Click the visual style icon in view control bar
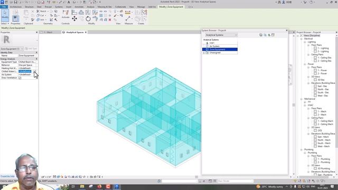The height and width of the screenshot is (190, 338). coord(58,177)
